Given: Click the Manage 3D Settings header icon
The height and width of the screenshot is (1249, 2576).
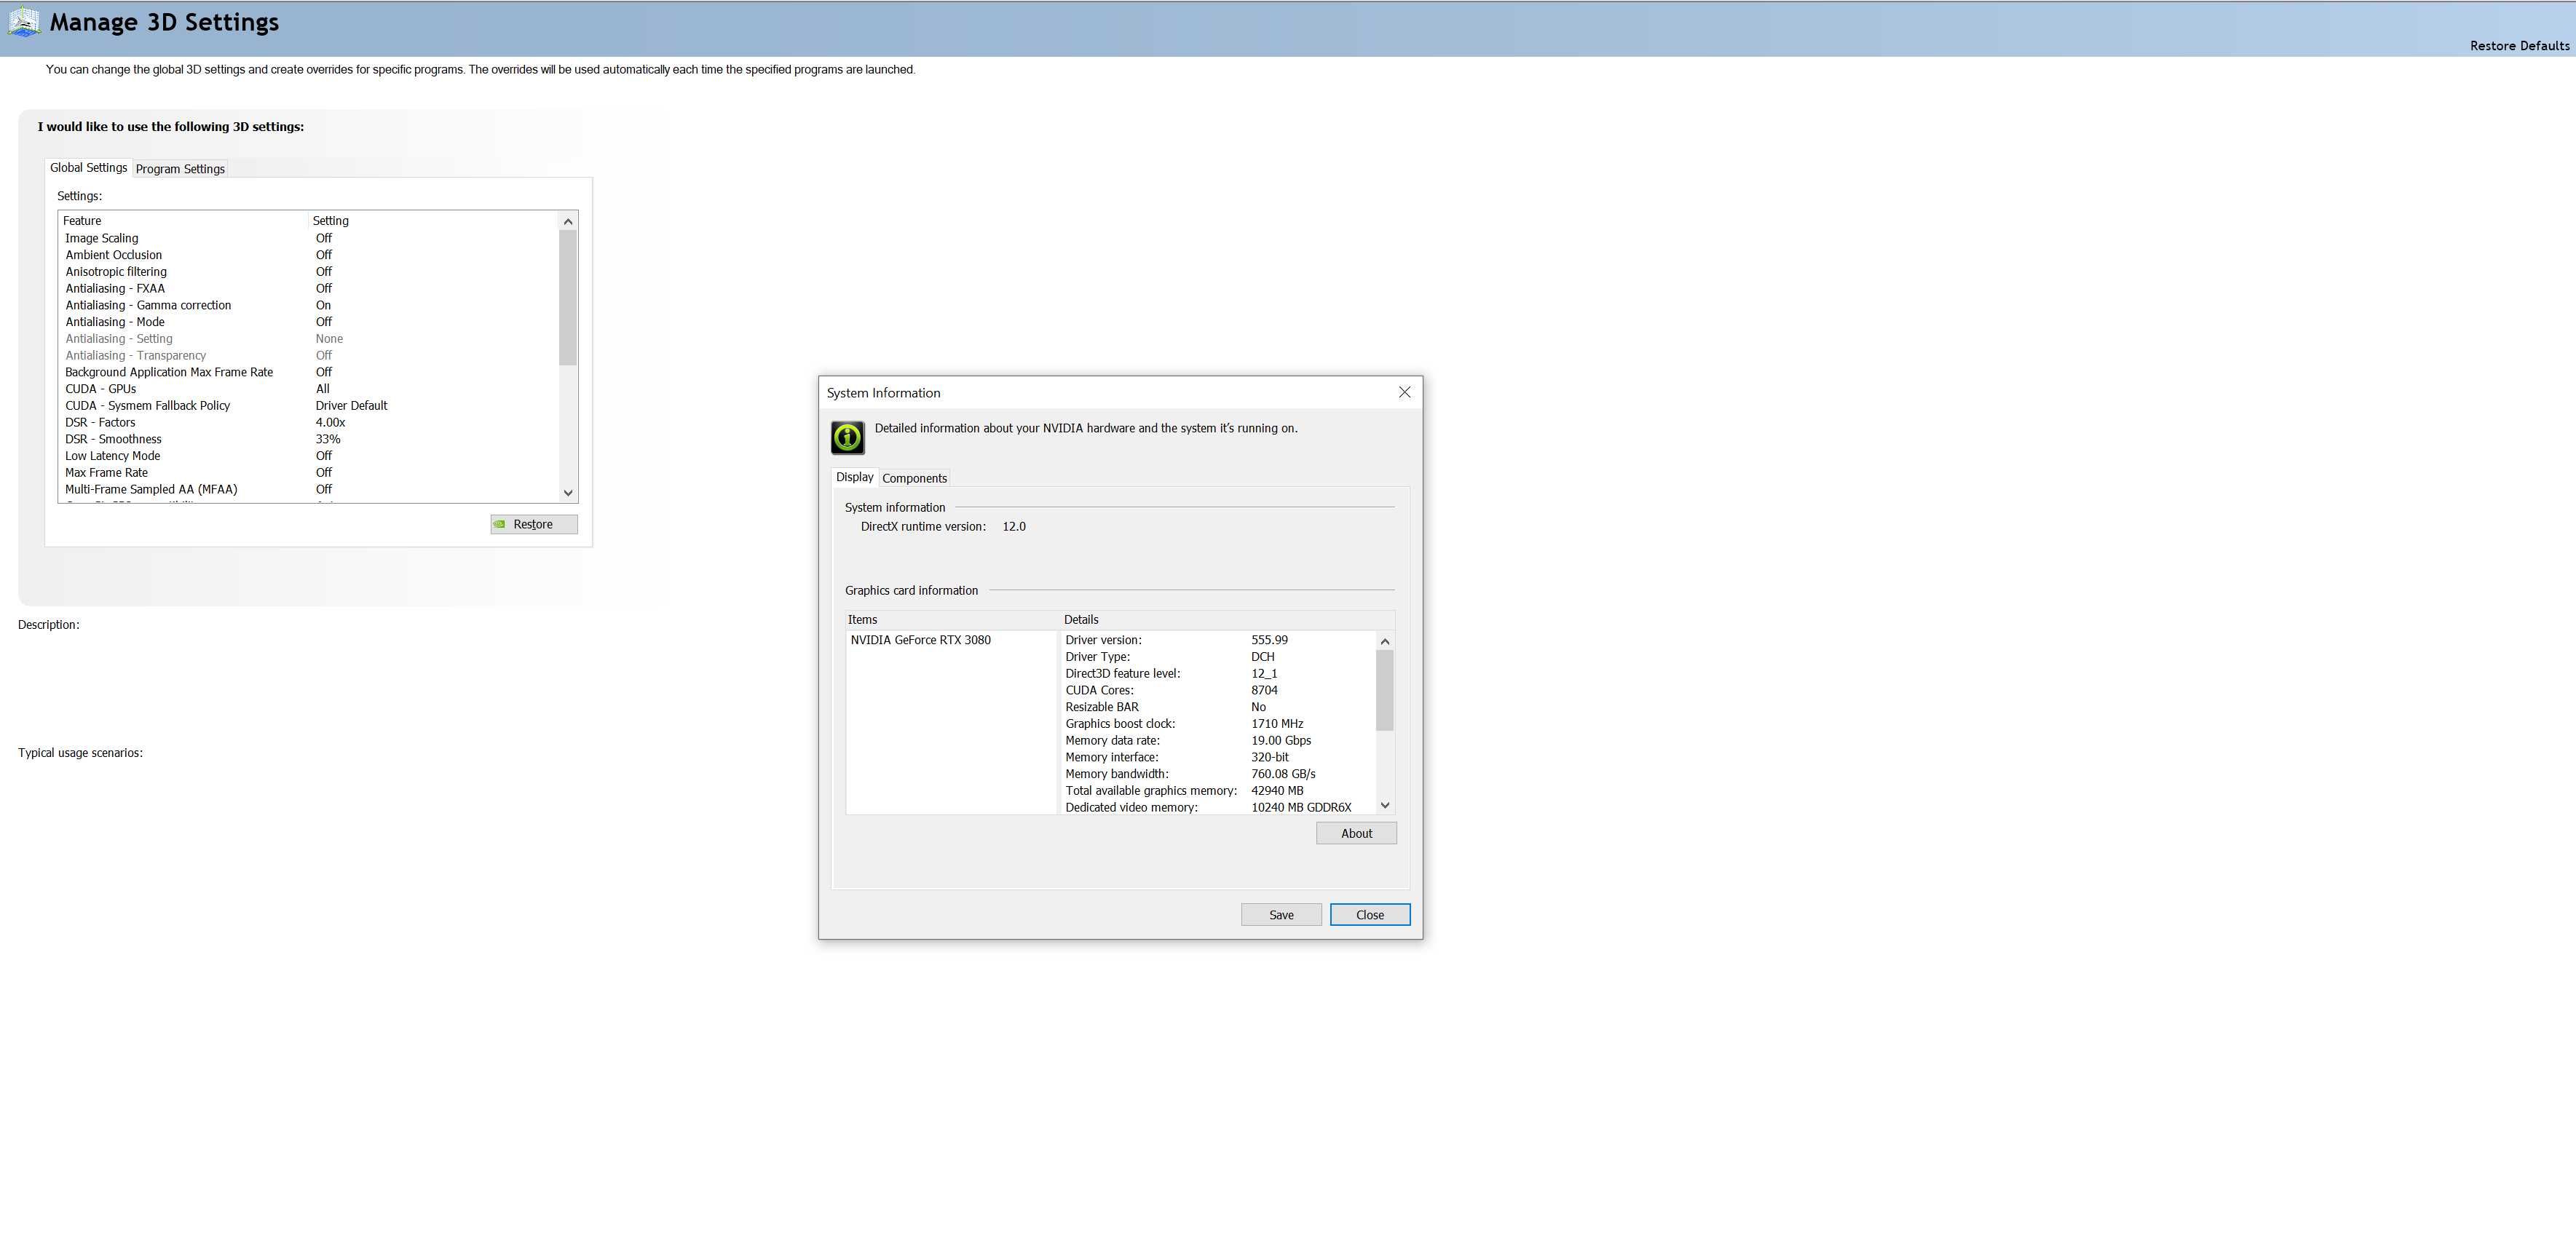Looking at the screenshot, I should (23, 22).
